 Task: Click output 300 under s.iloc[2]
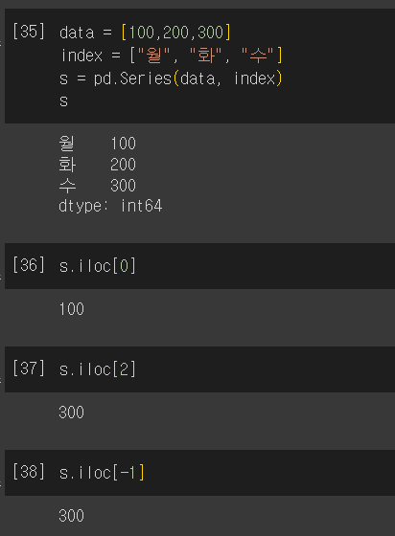tap(72, 413)
